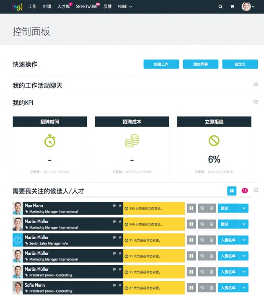Click the search magnifier icon in navbar
Screen dimensions: 264x300
click(x=220, y=7)
